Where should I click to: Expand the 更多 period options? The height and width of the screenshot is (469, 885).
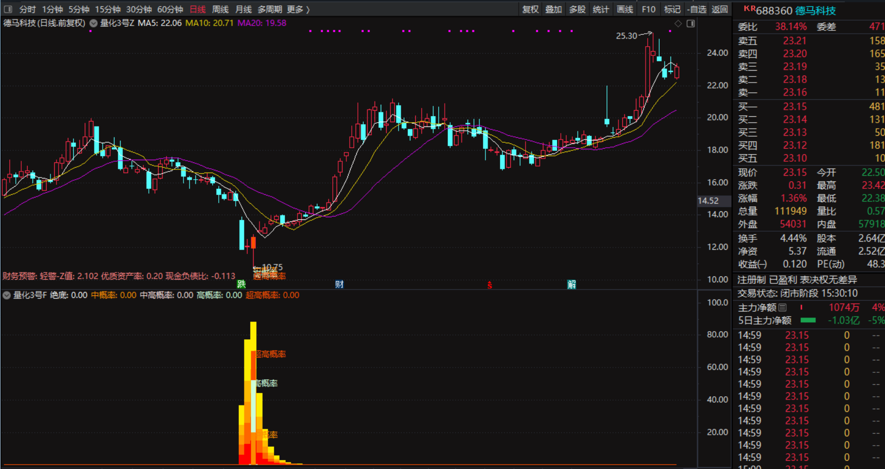pyautogui.click(x=298, y=9)
